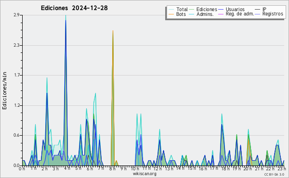This screenshot has width=289, height=178.
Task: Click the chart title 'Ediciones 2024-12-28'
Action: pos(74,8)
